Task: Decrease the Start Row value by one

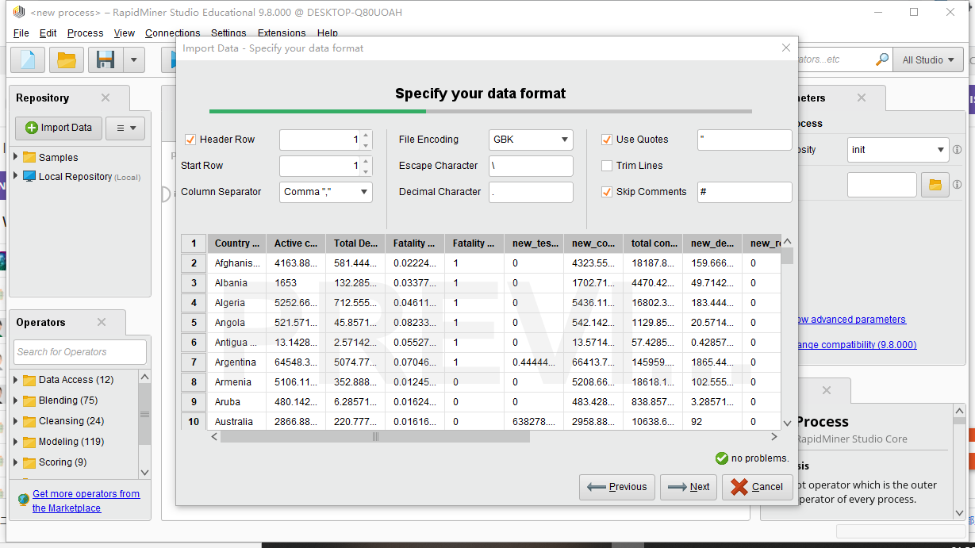Action: pos(366,171)
